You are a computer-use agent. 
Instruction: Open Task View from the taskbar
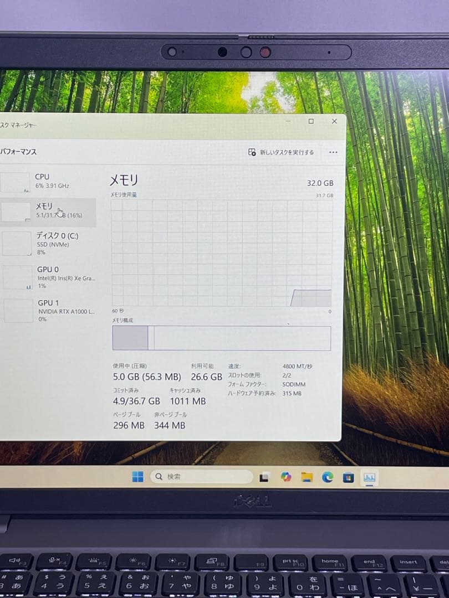pyautogui.click(x=265, y=477)
